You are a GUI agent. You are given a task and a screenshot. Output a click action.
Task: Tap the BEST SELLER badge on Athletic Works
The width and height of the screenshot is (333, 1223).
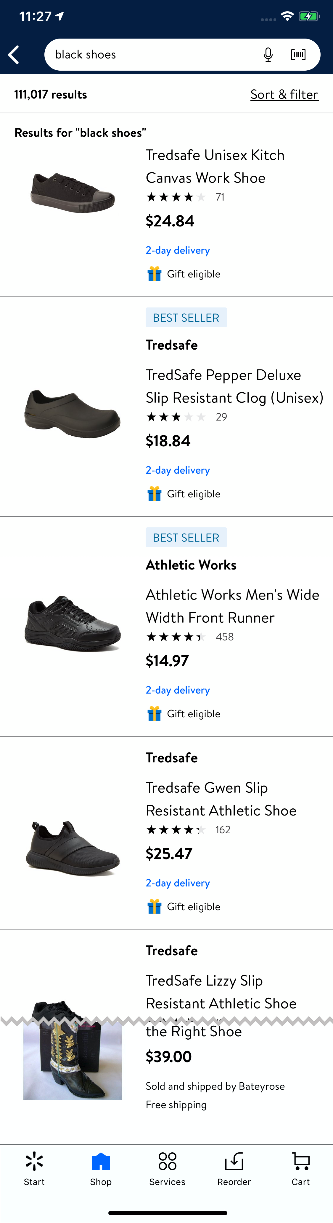pyautogui.click(x=186, y=537)
